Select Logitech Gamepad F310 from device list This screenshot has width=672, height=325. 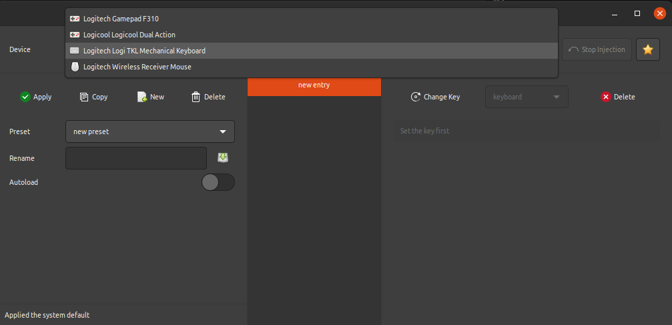[312, 19]
